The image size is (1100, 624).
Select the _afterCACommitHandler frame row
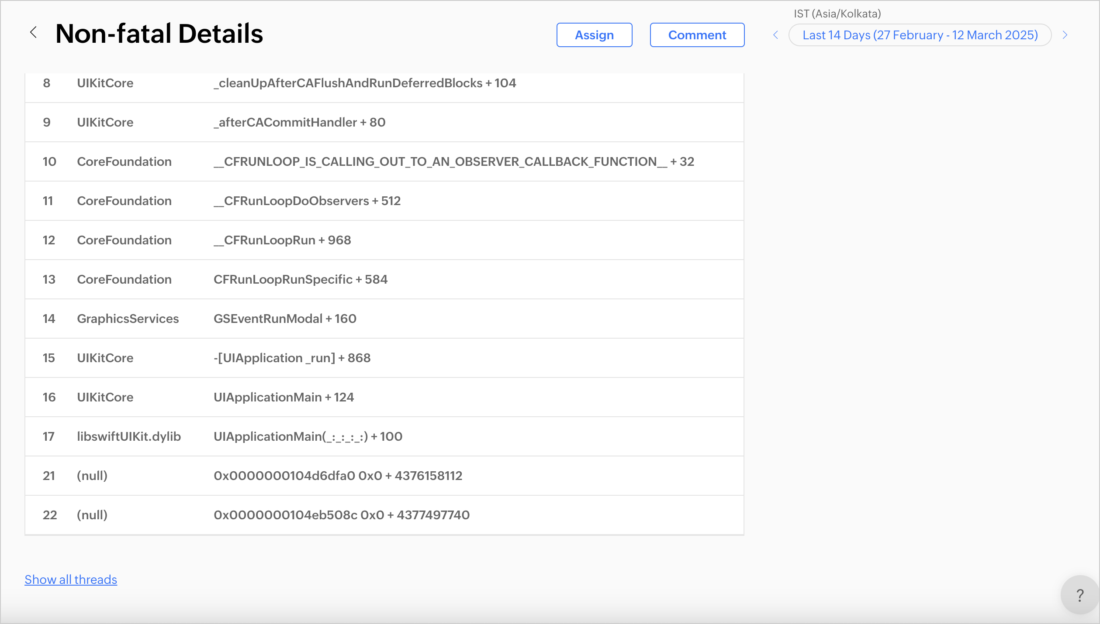pos(299,122)
